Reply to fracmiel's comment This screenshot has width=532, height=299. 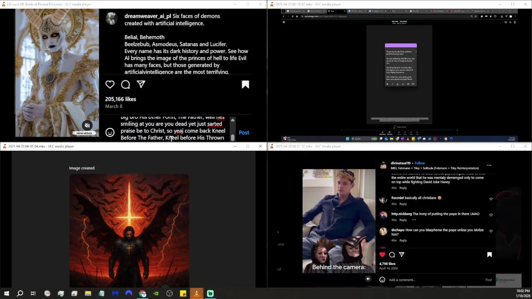coord(403,204)
